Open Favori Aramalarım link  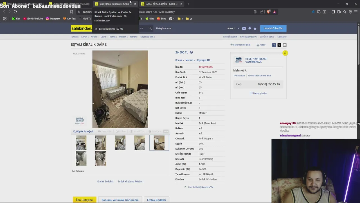click(248, 37)
